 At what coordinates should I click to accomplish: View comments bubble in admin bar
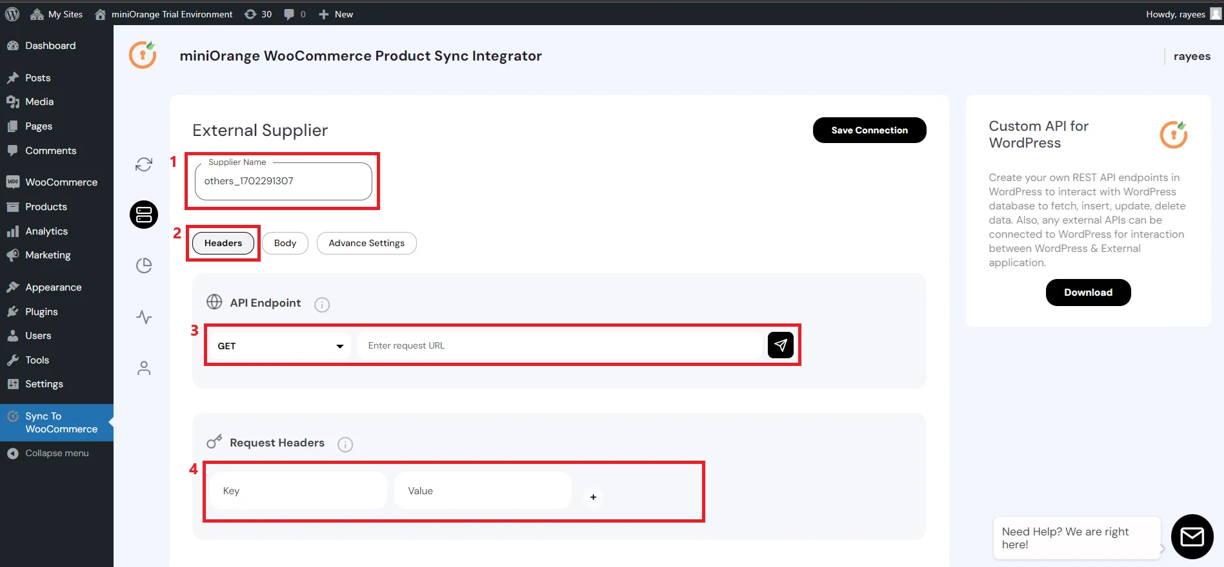click(x=295, y=14)
